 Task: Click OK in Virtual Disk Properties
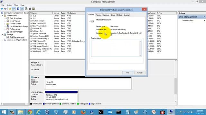(127, 73)
